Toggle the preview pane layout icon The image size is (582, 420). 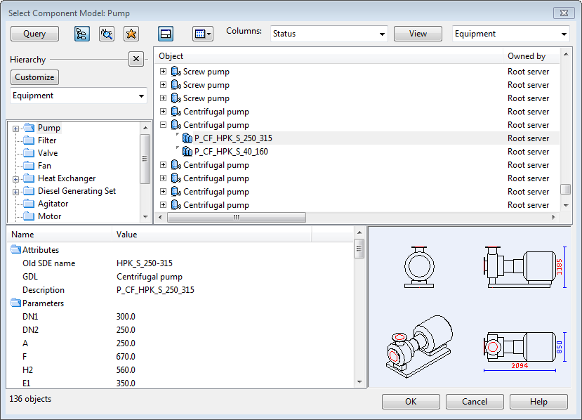tap(166, 34)
